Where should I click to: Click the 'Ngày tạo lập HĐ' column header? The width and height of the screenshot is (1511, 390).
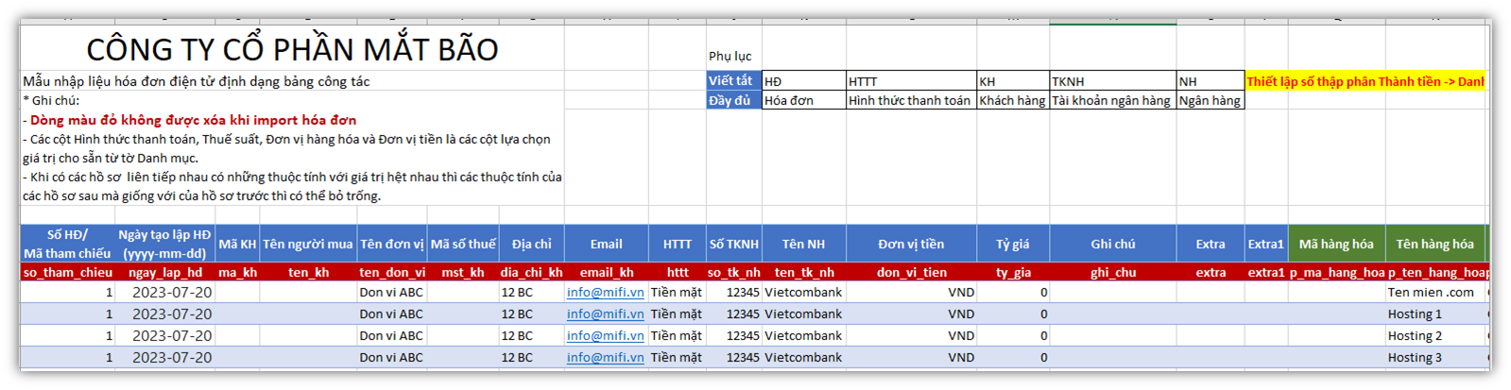[164, 244]
